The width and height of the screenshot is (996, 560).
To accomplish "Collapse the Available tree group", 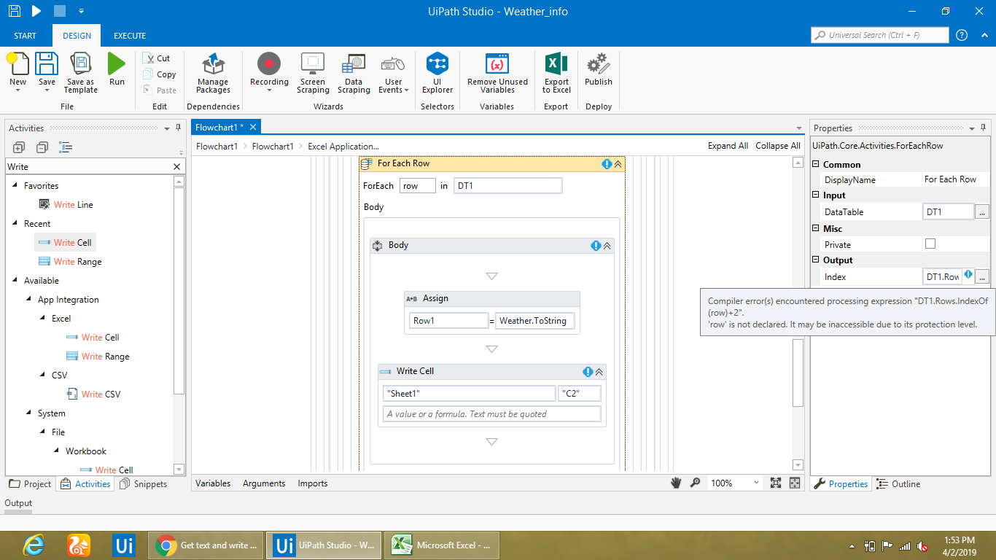I will (x=15, y=281).
